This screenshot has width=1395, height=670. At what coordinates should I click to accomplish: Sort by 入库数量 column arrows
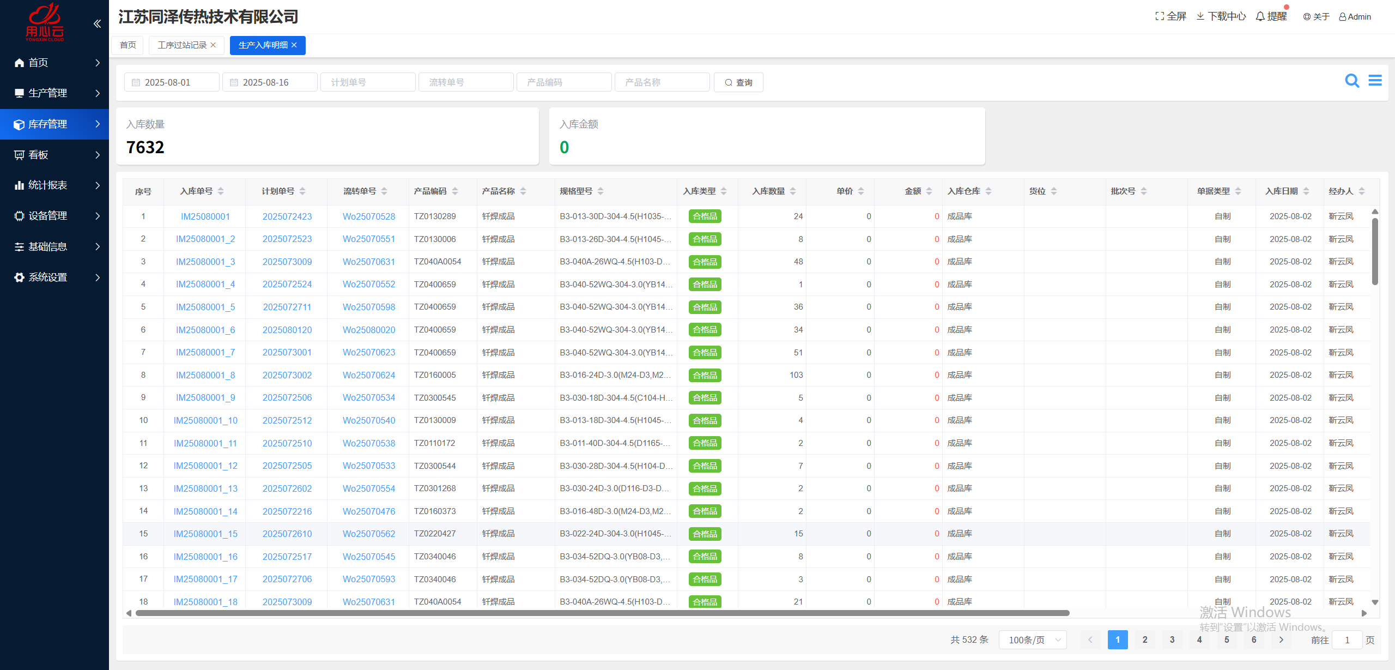pyautogui.click(x=793, y=191)
